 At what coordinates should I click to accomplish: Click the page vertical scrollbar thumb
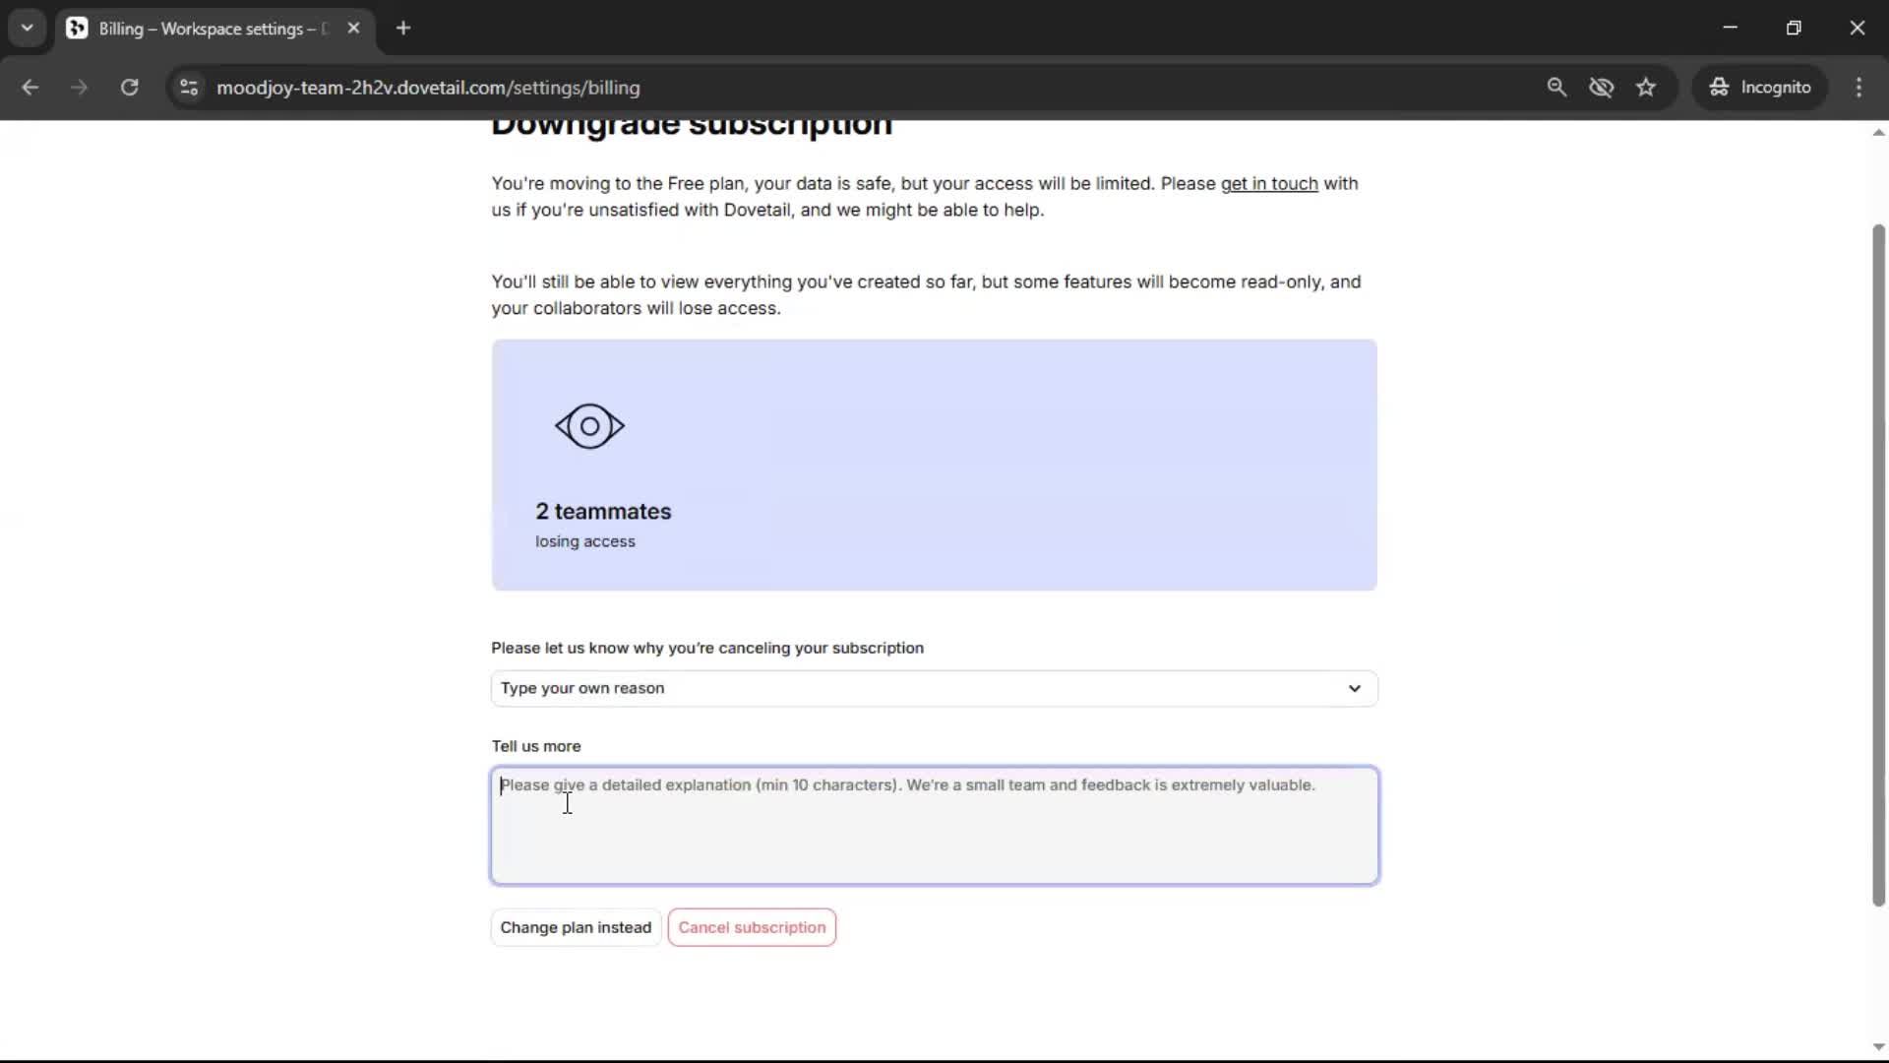(x=1878, y=566)
